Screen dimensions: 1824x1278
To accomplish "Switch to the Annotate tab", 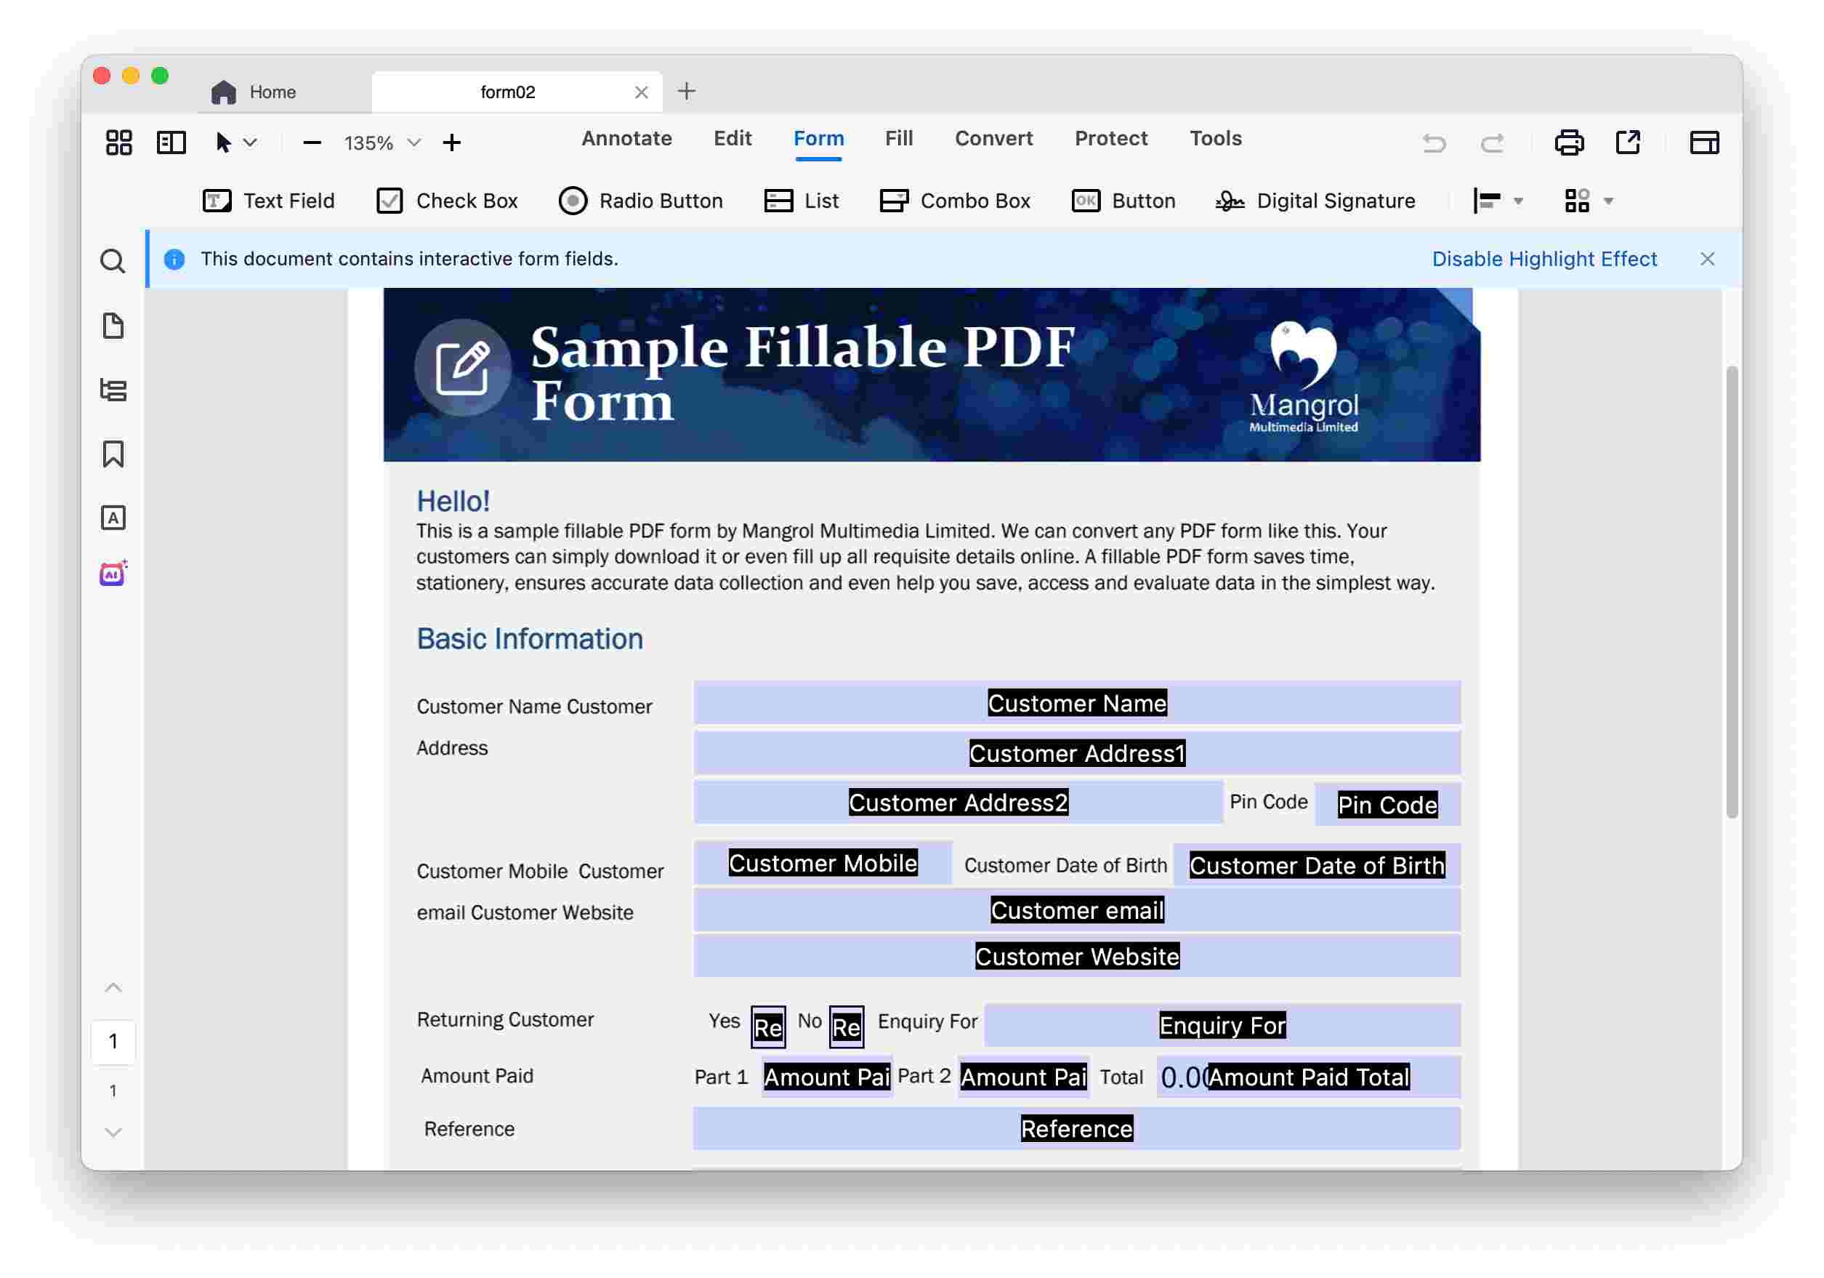I will coord(626,139).
